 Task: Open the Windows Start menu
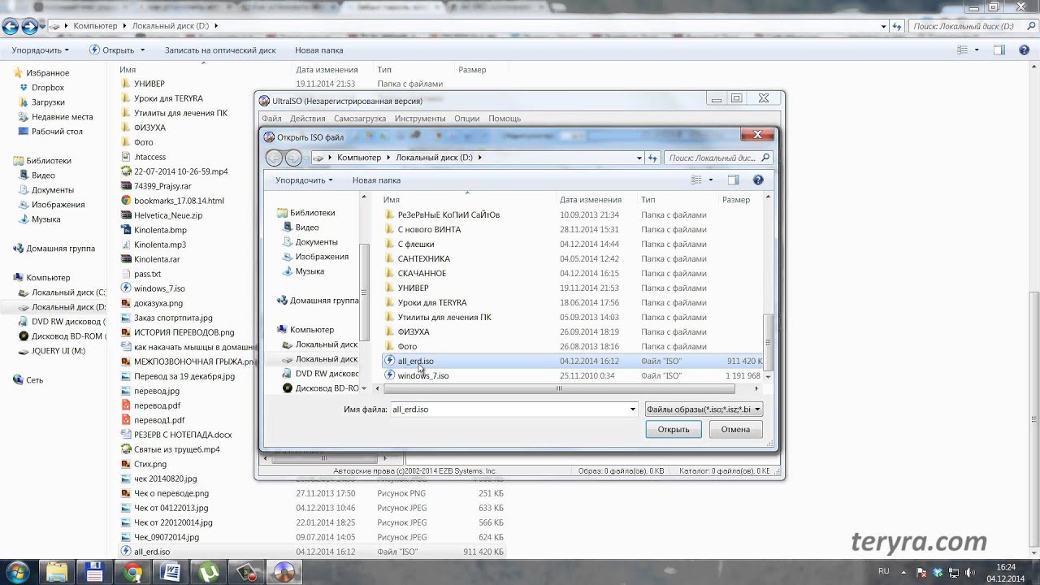pos(17,572)
